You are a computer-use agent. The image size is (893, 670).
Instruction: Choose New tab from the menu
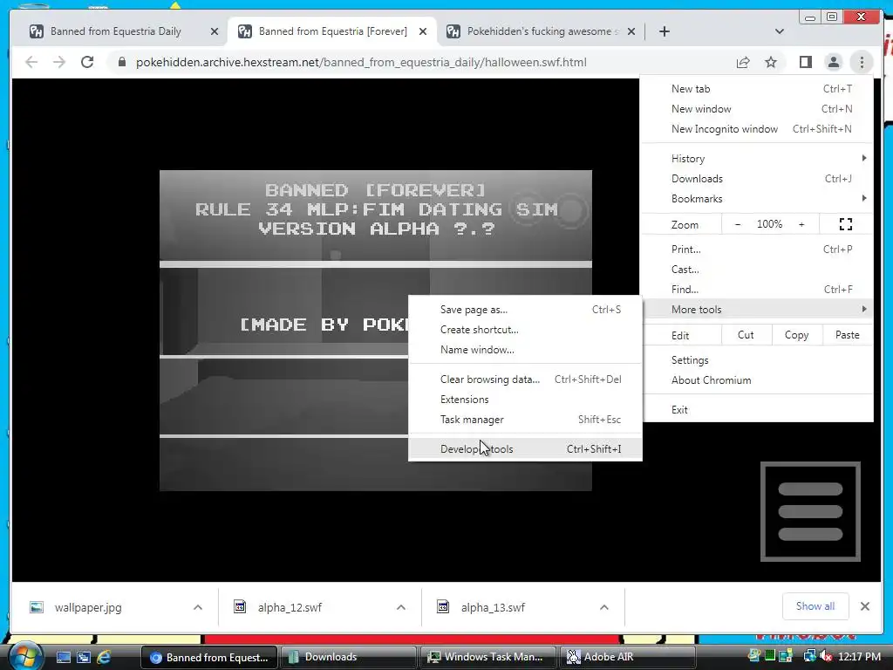click(x=758, y=89)
